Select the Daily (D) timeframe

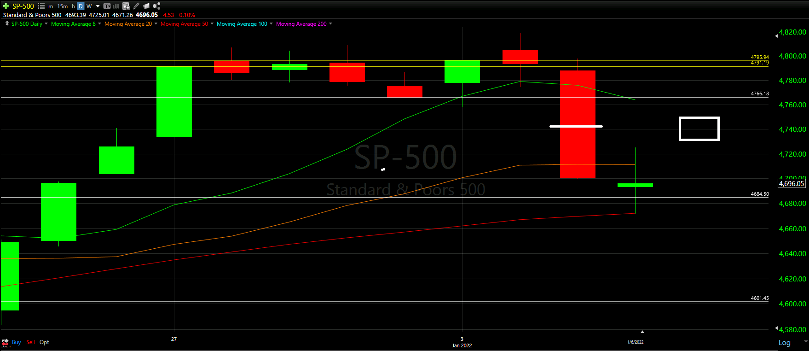(81, 6)
